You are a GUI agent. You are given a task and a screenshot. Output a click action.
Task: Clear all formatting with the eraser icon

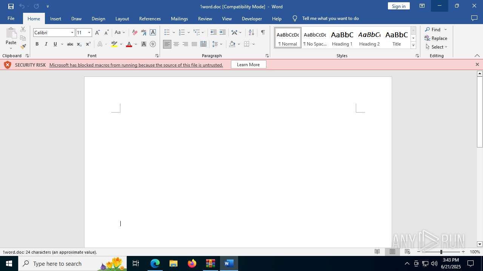(135, 32)
